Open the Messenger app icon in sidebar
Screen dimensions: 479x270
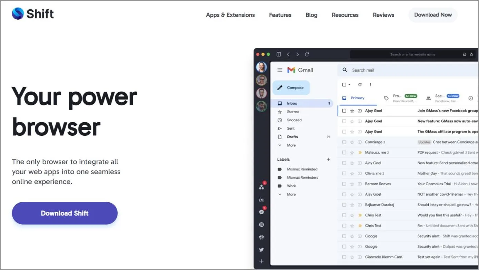[261, 212]
